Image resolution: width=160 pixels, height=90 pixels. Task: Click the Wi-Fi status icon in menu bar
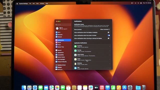point(135,3)
